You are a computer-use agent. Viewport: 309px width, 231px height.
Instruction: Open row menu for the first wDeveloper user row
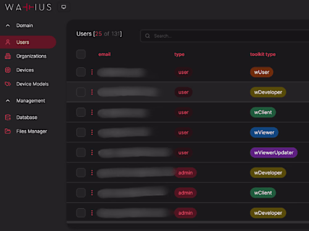click(92, 92)
